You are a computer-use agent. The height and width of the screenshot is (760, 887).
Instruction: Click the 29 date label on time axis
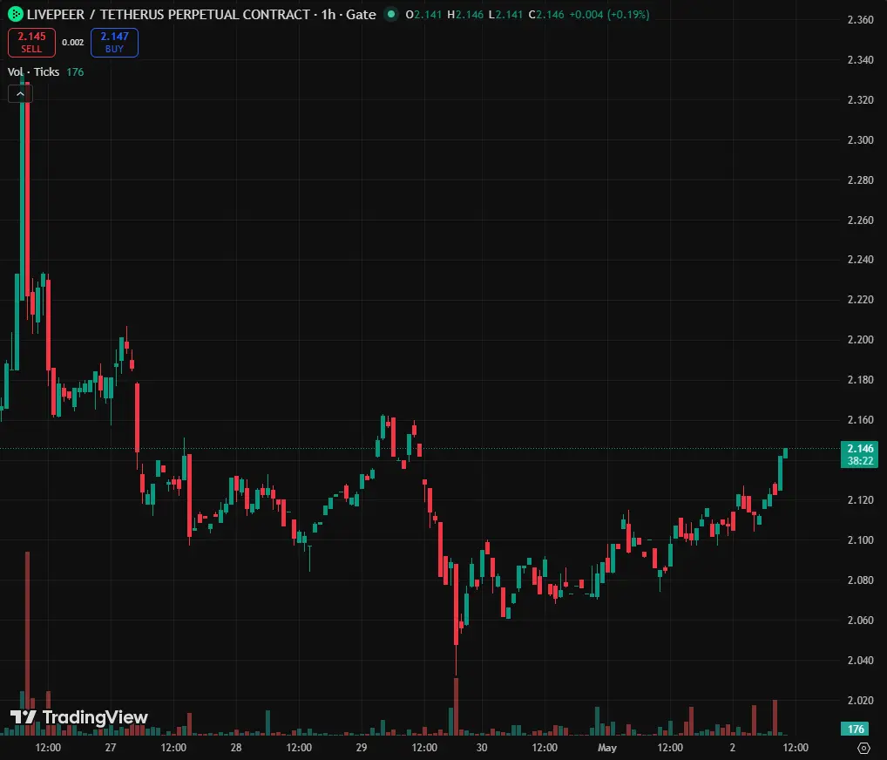point(362,748)
